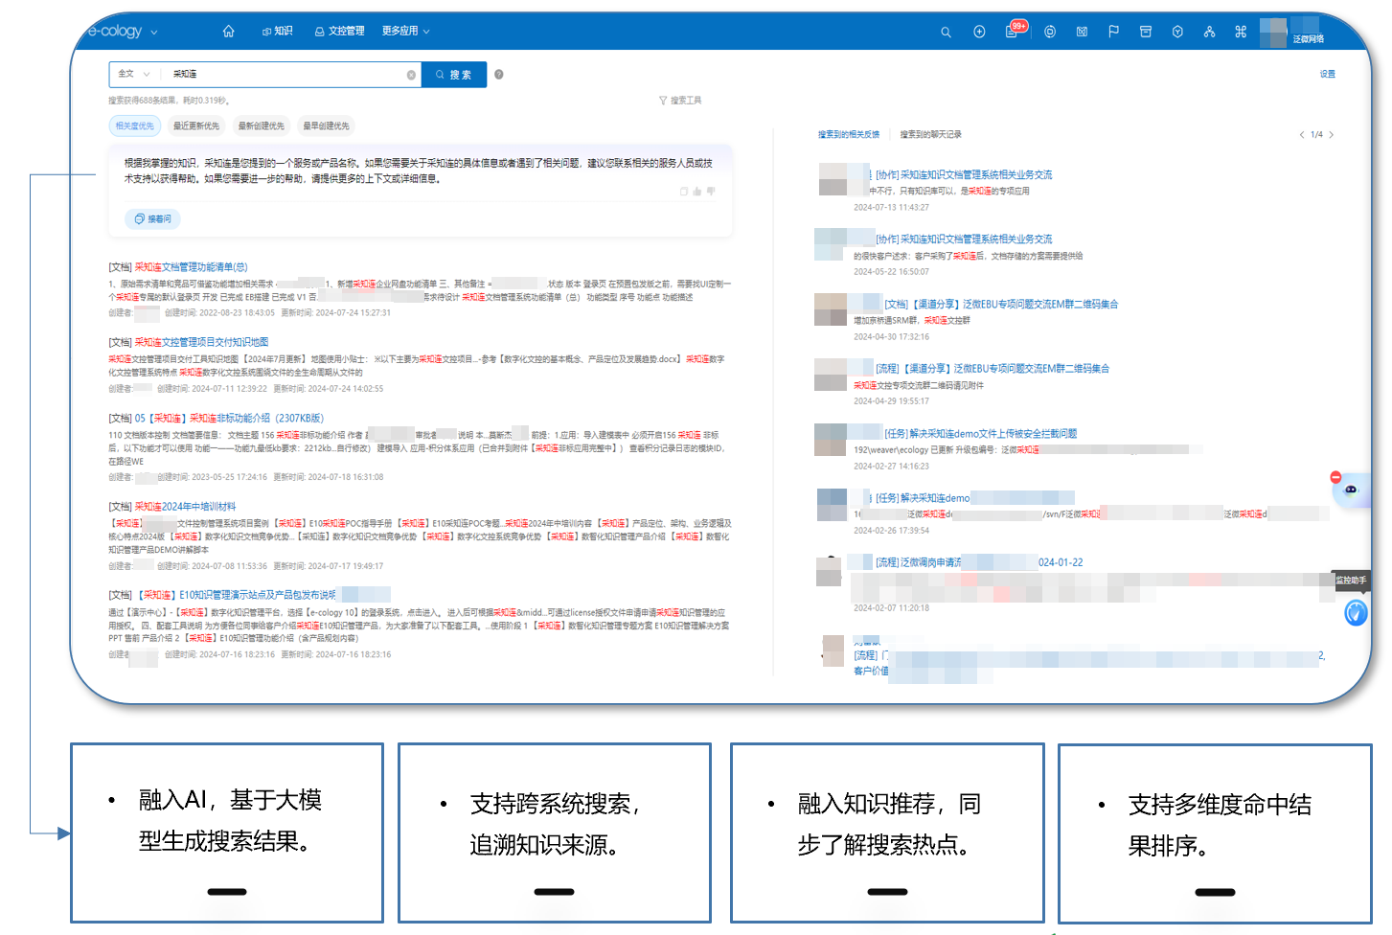Screen dimensions: 1392x935
Task: Go to next page of related feedback
Action: [1332, 135]
